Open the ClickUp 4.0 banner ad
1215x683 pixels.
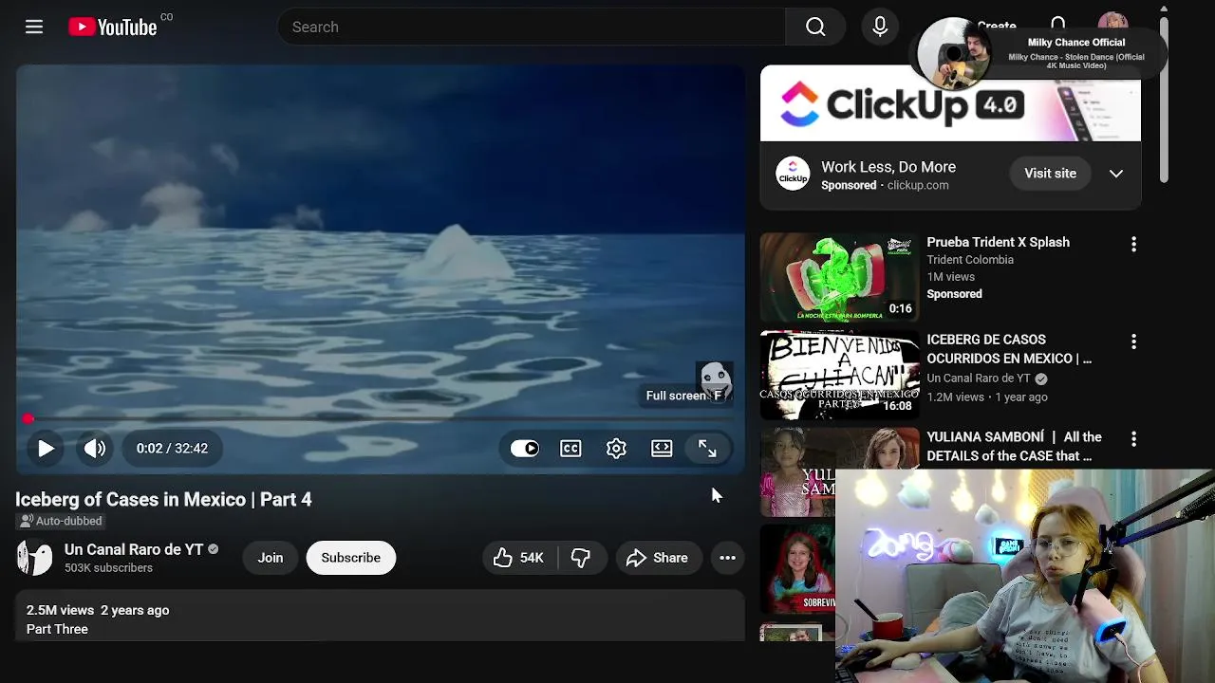point(950,102)
